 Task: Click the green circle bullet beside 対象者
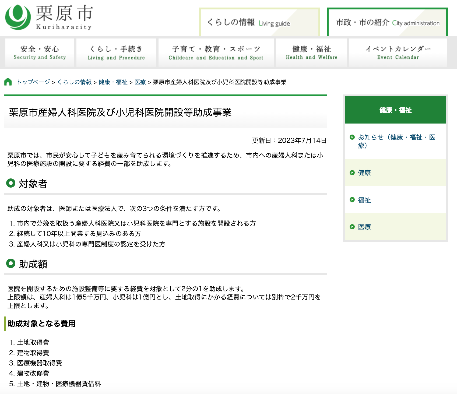pyautogui.click(x=11, y=183)
